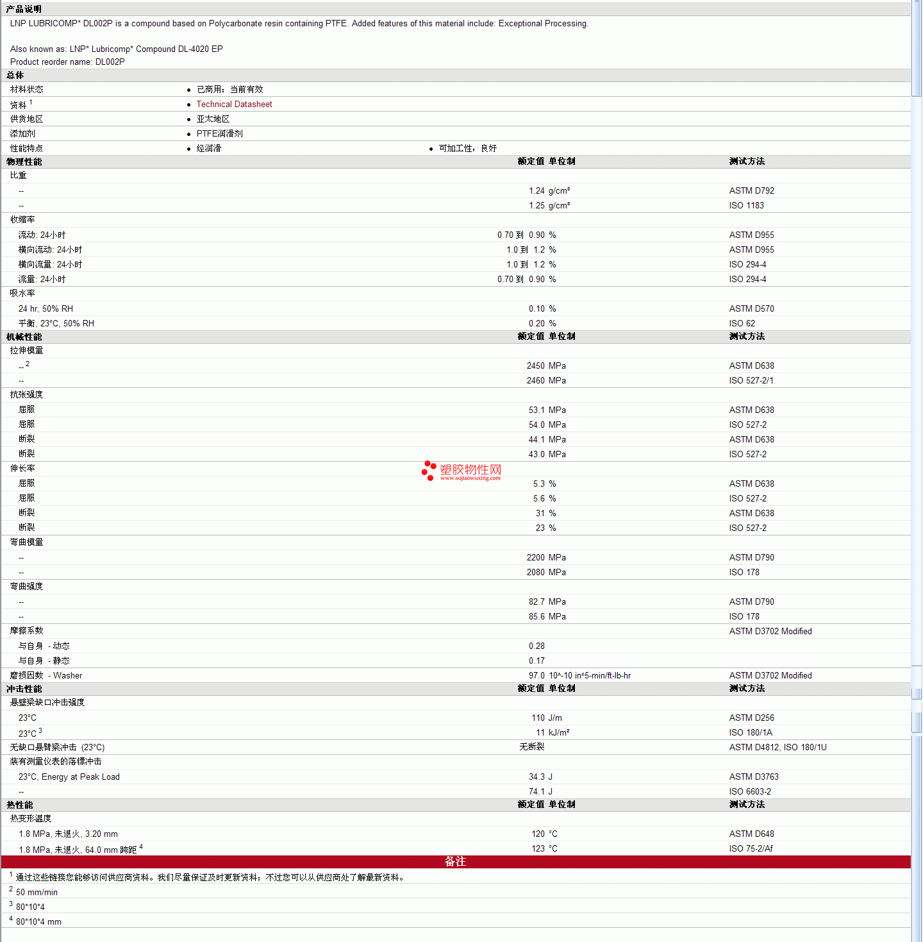Click the 120 °C heat deflection value
The image size is (923, 942).
pos(544,834)
